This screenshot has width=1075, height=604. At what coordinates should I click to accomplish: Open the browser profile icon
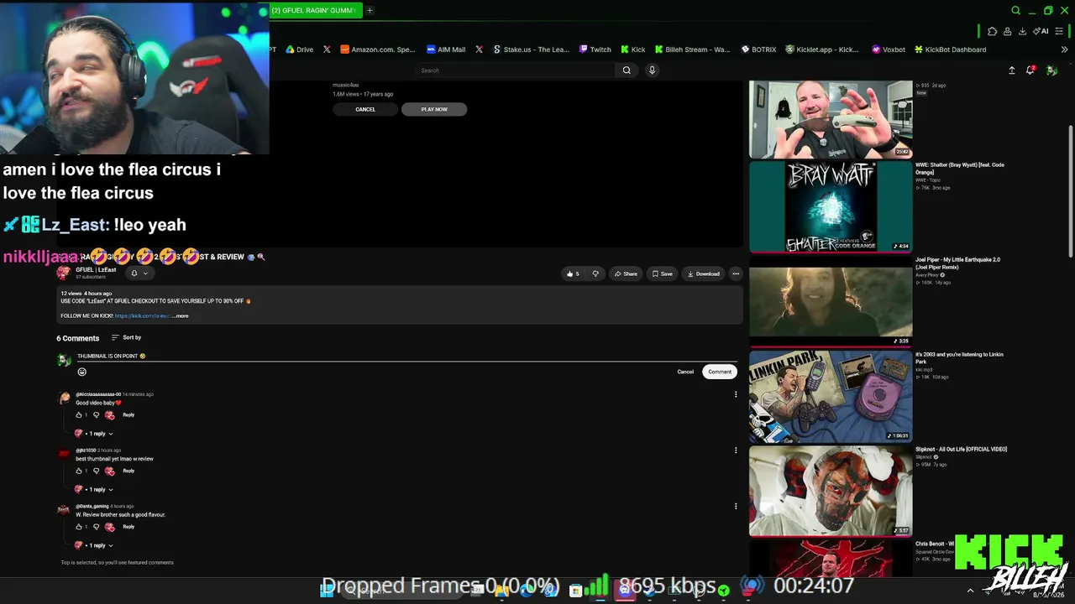1007,31
